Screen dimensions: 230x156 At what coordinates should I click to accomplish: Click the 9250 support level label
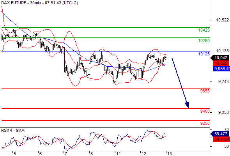pos(205,123)
